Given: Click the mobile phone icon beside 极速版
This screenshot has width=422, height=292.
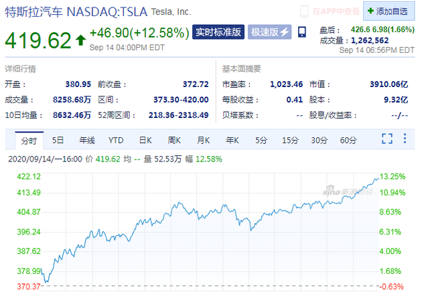Looking at the screenshot, I should click(302, 32).
